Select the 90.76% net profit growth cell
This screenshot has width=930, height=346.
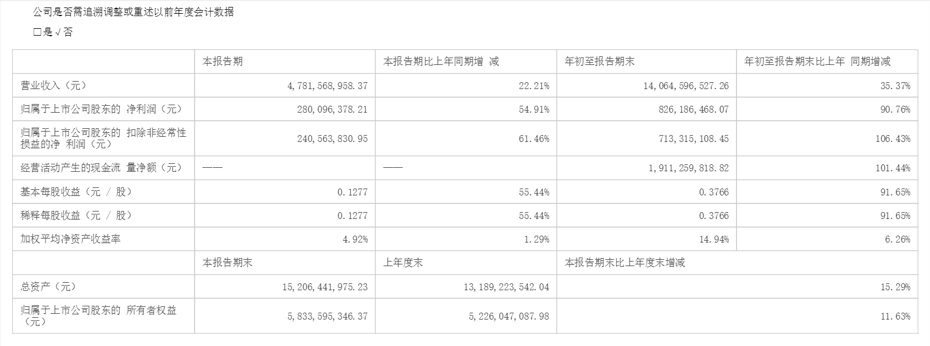(x=895, y=109)
